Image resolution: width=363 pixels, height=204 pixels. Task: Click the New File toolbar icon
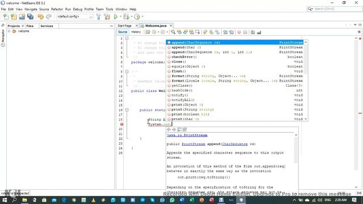click(6, 16)
